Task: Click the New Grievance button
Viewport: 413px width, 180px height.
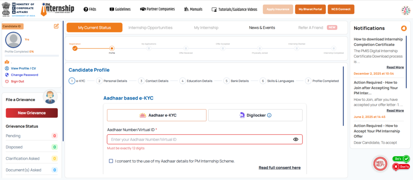Action: [32, 113]
